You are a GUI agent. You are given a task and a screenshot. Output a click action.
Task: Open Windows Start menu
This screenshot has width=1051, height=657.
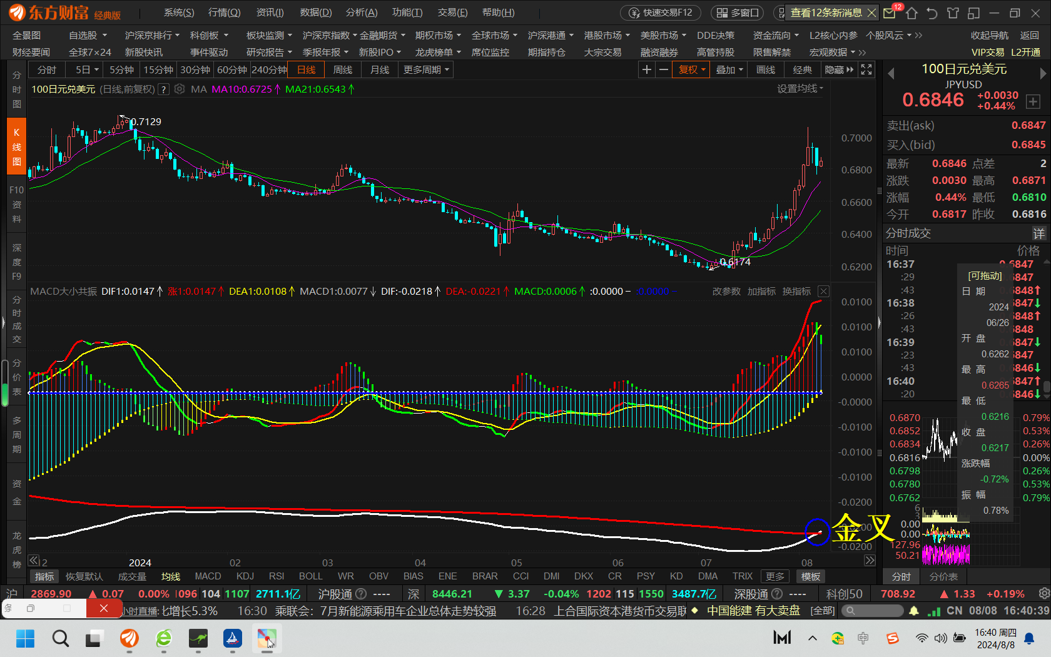coord(25,638)
